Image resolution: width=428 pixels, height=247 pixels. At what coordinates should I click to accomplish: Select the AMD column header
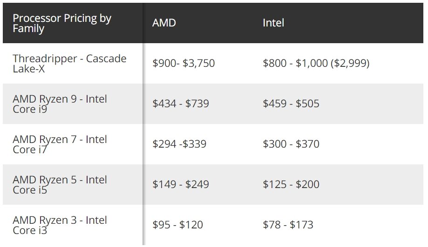tap(164, 23)
